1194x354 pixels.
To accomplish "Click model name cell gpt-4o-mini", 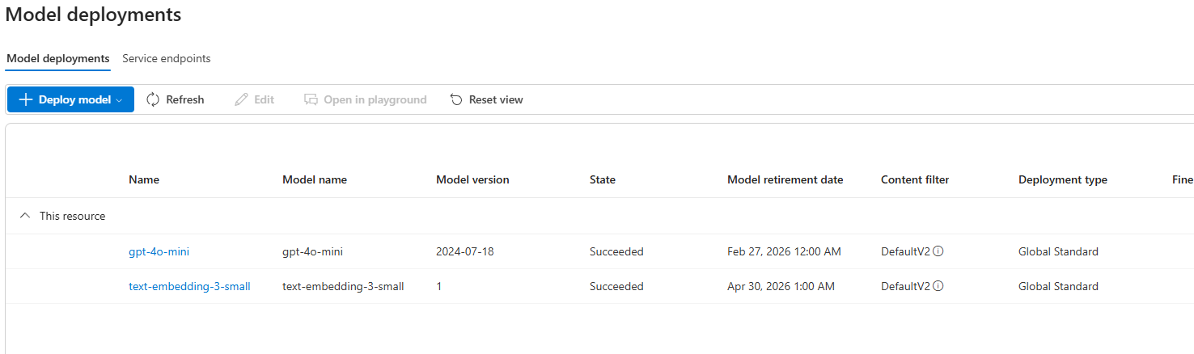I will point(312,251).
